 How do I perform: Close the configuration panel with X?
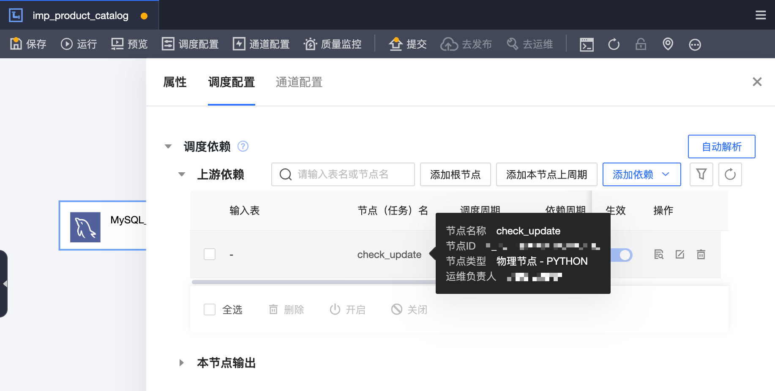757,81
